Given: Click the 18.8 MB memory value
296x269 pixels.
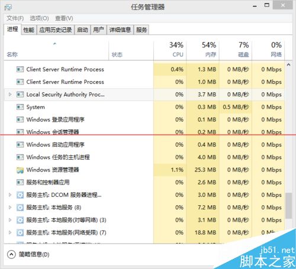Looking at the screenshot, I should pos(205,232).
